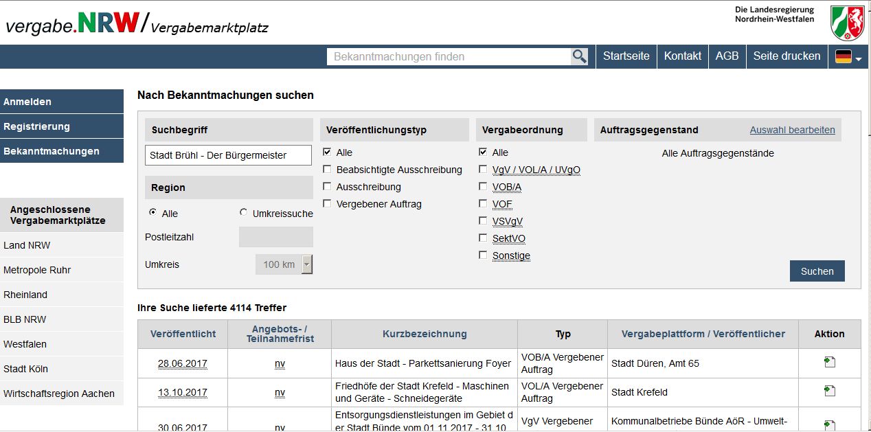Sort by Angebots- / Teilnahmefrist column header
This screenshot has width=871, height=432.
[280, 334]
